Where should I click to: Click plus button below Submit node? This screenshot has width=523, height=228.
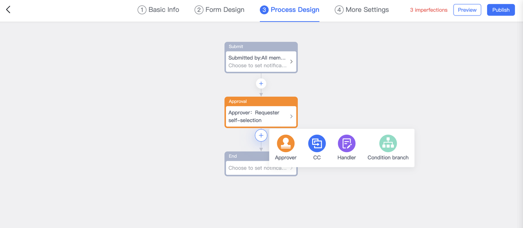261,84
